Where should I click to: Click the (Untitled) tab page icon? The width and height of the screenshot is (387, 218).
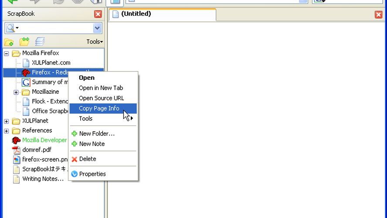coord(115,14)
